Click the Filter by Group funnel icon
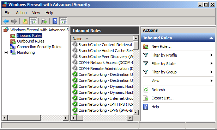 coord(146,72)
